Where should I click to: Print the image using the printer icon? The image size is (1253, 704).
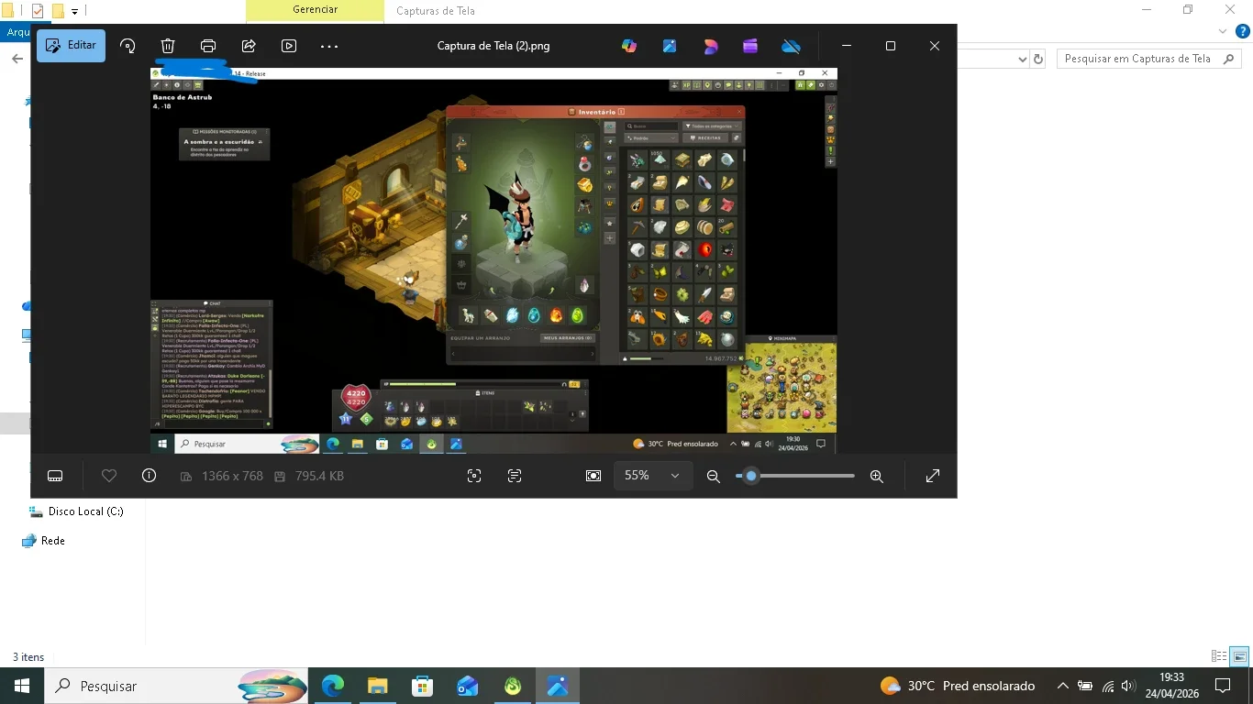[x=208, y=46]
